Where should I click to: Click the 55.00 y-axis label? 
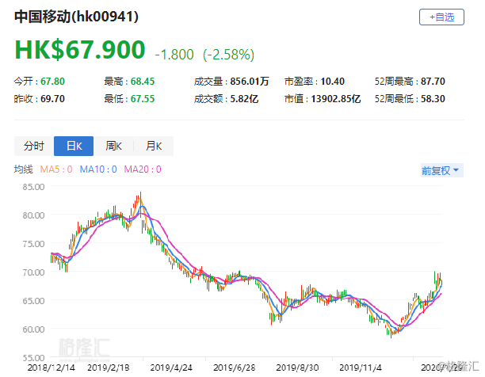tap(33, 358)
